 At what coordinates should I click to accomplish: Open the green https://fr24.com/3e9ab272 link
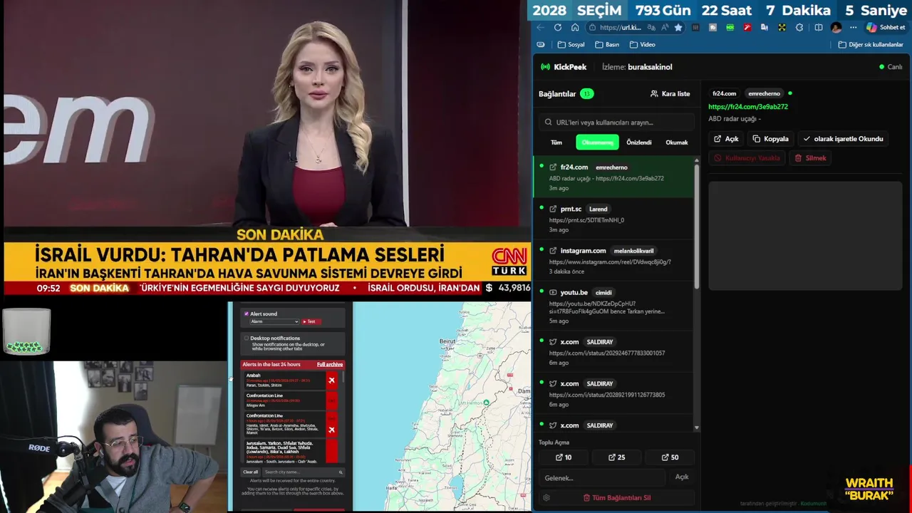tap(747, 107)
